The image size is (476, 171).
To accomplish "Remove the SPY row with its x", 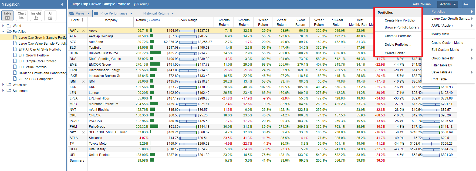I will click(x=83, y=132).
